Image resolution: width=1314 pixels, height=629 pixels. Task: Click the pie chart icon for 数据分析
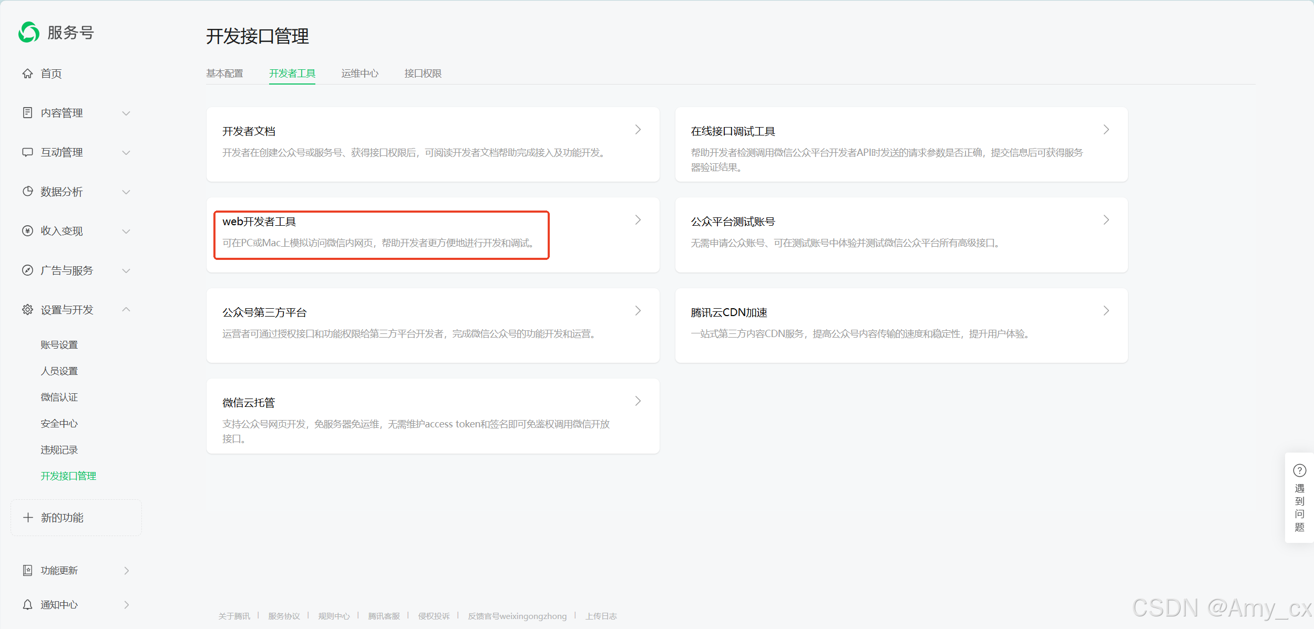[27, 191]
